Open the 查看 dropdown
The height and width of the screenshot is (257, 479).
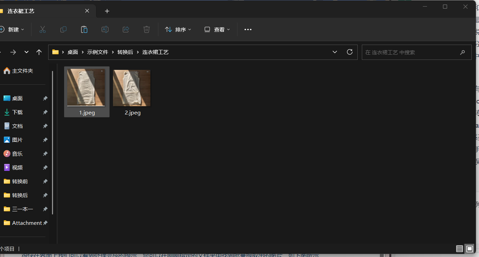(217, 29)
